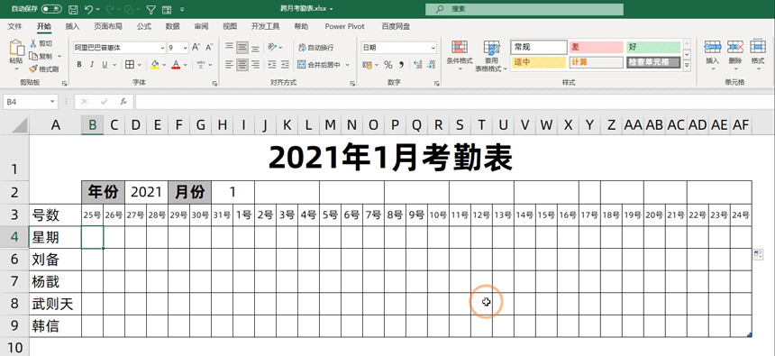
Task: Apply the percent style
Action: [x=388, y=64]
